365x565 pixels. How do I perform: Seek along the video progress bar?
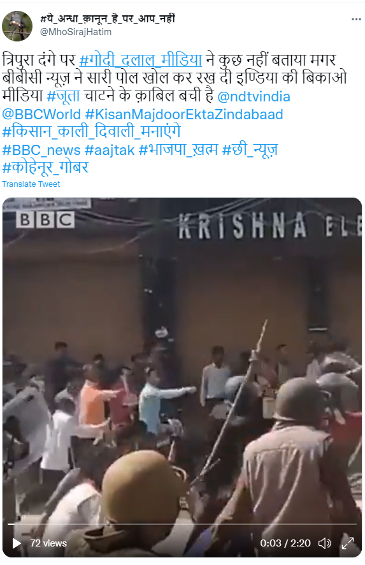click(x=182, y=524)
